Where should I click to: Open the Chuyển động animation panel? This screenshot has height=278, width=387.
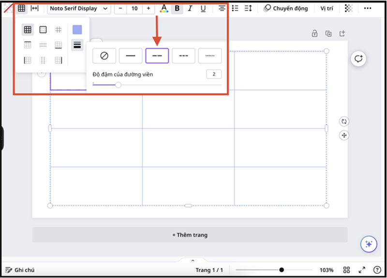point(285,8)
